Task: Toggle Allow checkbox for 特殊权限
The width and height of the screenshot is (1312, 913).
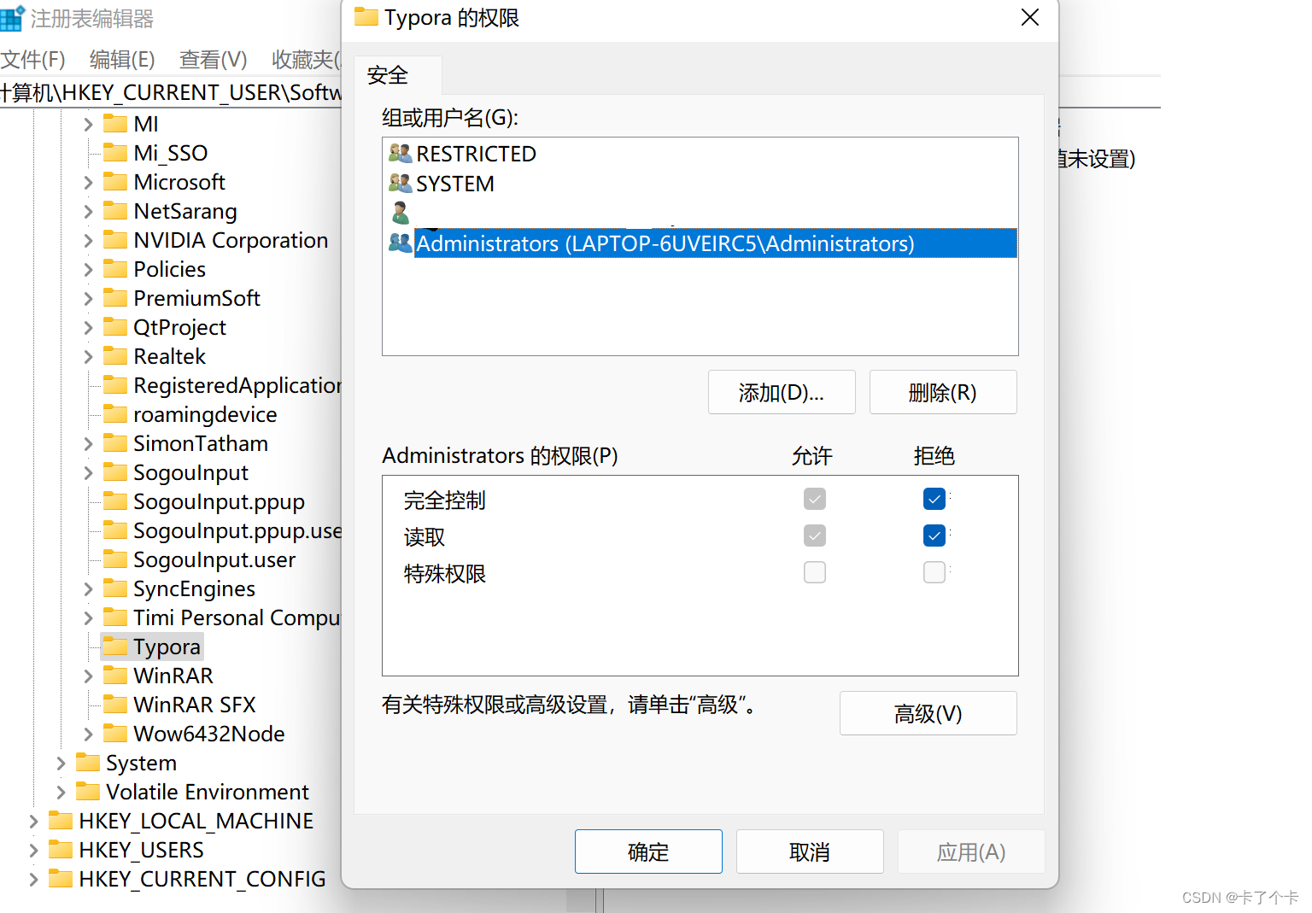Action: tap(815, 572)
